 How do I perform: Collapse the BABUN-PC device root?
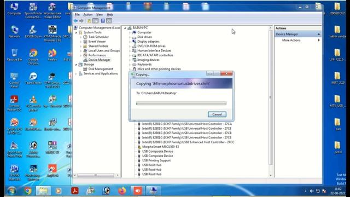[x=125, y=28]
